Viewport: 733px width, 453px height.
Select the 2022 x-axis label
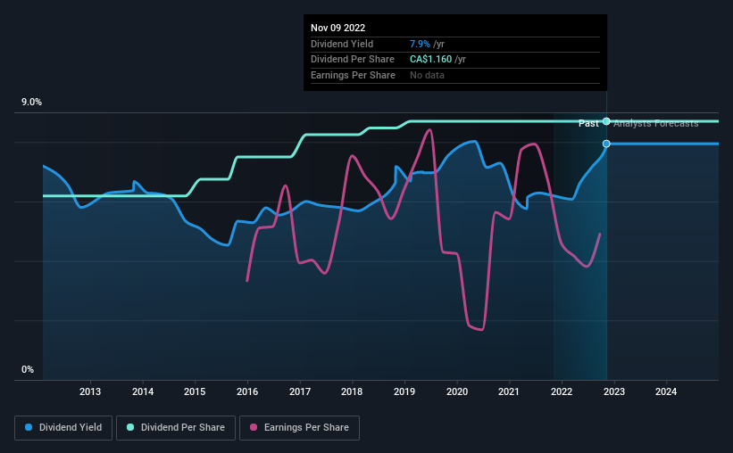coord(562,391)
